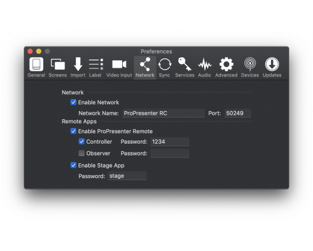313x251 pixels.
Task: Open the Sync preferences pane
Action: [x=165, y=67]
